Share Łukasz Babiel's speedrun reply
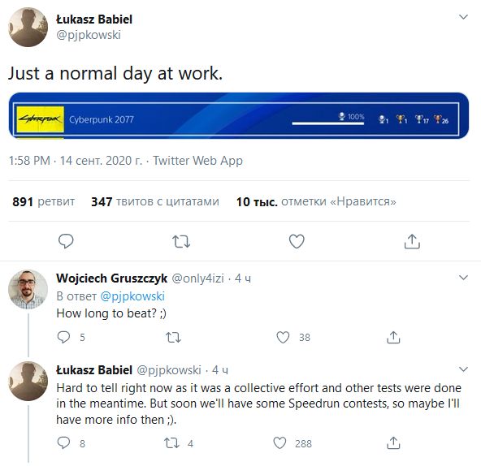 point(393,443)
